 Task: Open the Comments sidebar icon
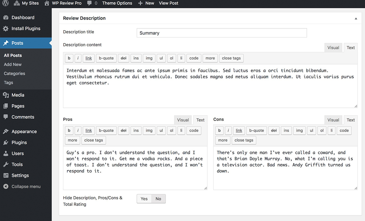click(x=6, y=117)
